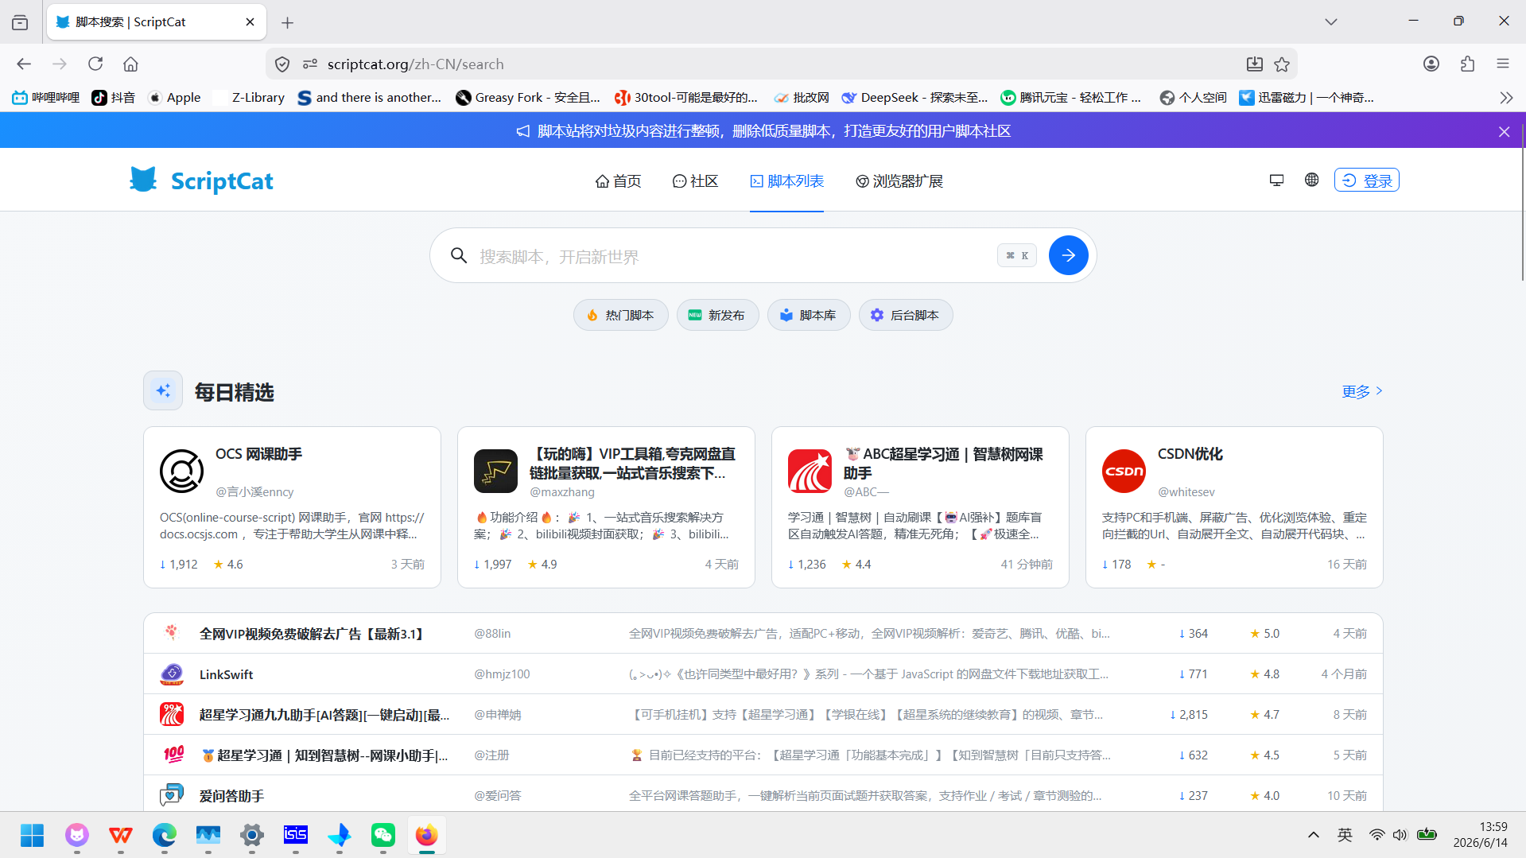Open Firefox extensions puzzle icon

[x=1467, y=64]
